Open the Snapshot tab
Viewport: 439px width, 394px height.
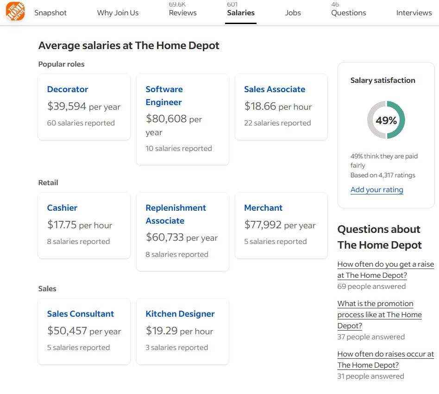pos(50,13)
